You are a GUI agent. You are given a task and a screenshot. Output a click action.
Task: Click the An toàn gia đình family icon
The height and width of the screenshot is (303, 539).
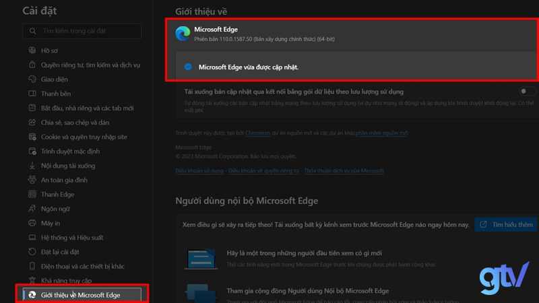32,180
